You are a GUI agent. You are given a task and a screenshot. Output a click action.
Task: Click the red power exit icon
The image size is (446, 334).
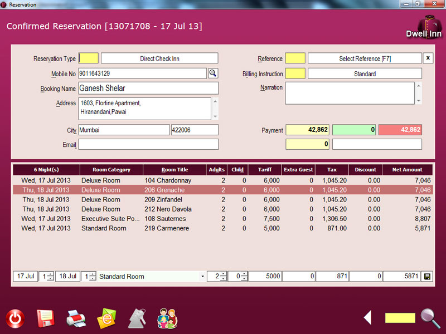coord(15,318)
